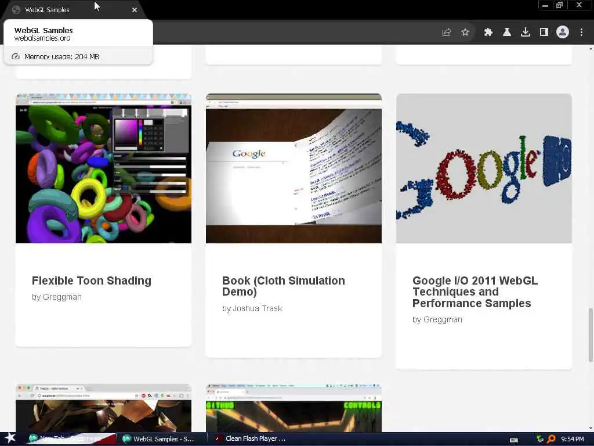Bookmark this page with the star icon
Viewport: 594px width, 446px height.
[465, 33]
